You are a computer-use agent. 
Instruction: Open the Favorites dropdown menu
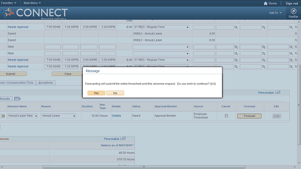pos(8,3)
